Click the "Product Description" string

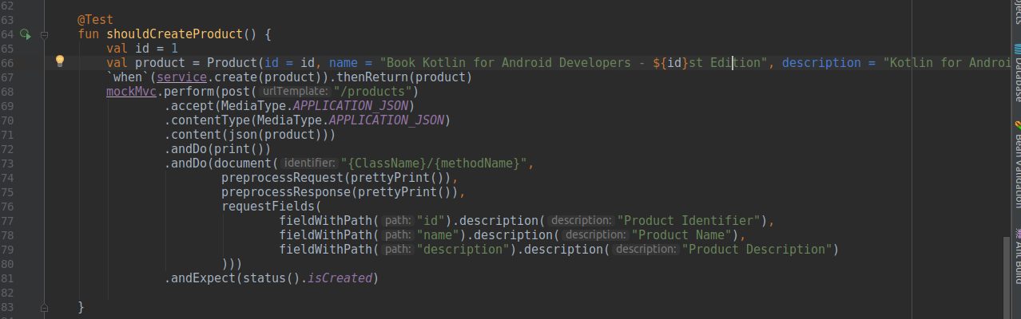[x=757, y=250]
